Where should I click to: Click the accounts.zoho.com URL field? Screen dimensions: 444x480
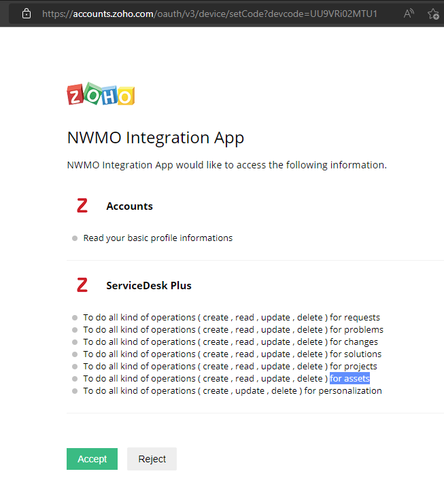[209, 14]
